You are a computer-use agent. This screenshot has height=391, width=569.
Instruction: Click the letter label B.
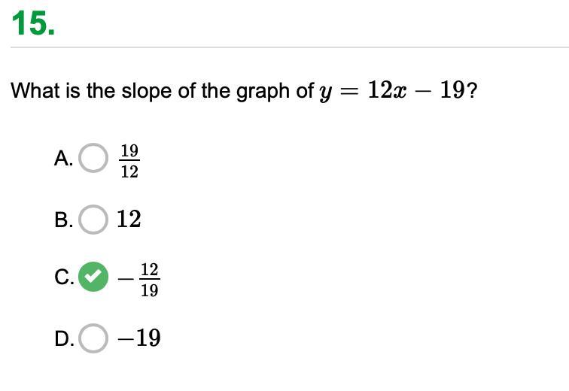(x=63, y=220)
